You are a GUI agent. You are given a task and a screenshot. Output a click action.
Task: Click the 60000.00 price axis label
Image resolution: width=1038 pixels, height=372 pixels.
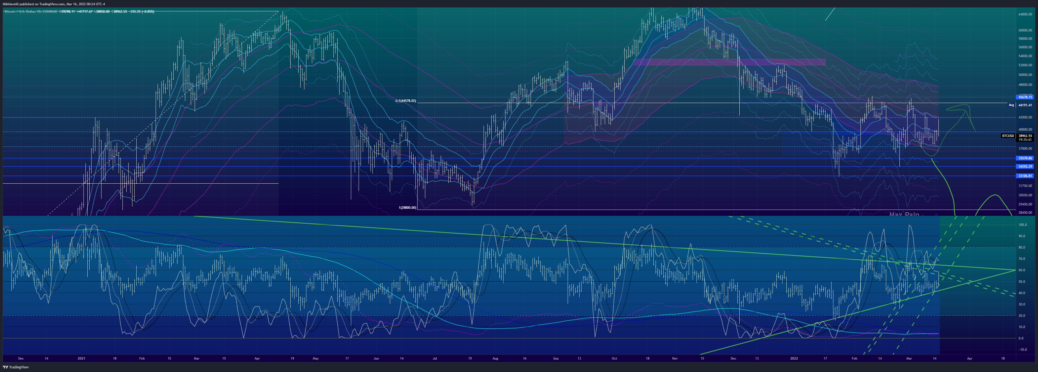[1025, 30]
